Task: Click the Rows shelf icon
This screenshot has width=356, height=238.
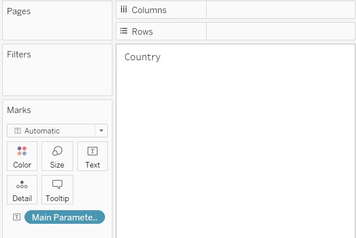Action: pos(124,31)
